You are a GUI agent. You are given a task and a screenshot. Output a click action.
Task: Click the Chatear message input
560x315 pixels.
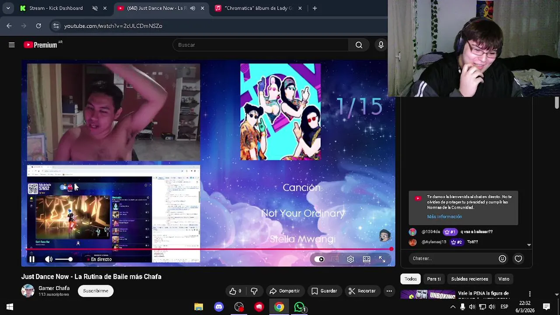point(451,259)
